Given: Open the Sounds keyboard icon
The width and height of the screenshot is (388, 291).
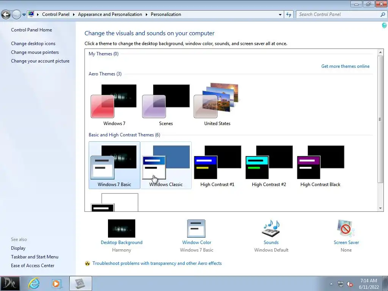Looking at the screenshot, I should click(271, 228).
